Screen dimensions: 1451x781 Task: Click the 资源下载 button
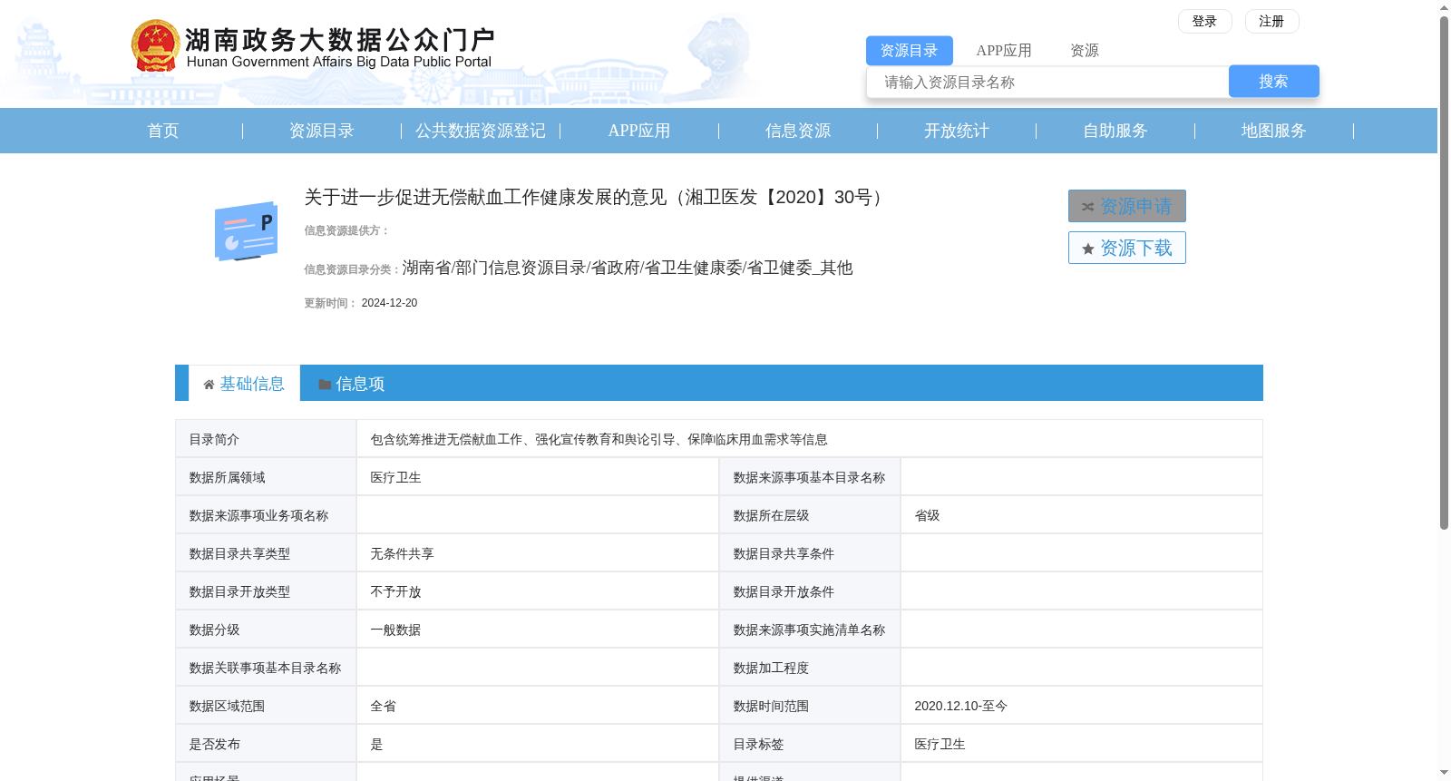[1127, 248]
